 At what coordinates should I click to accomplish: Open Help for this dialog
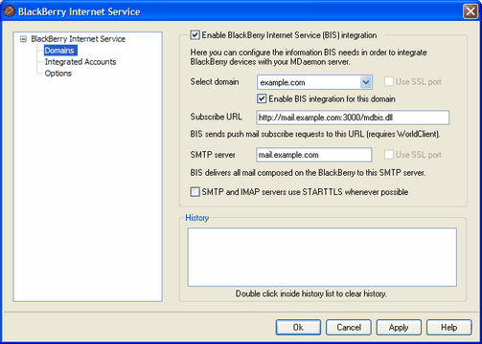(449, 328)
